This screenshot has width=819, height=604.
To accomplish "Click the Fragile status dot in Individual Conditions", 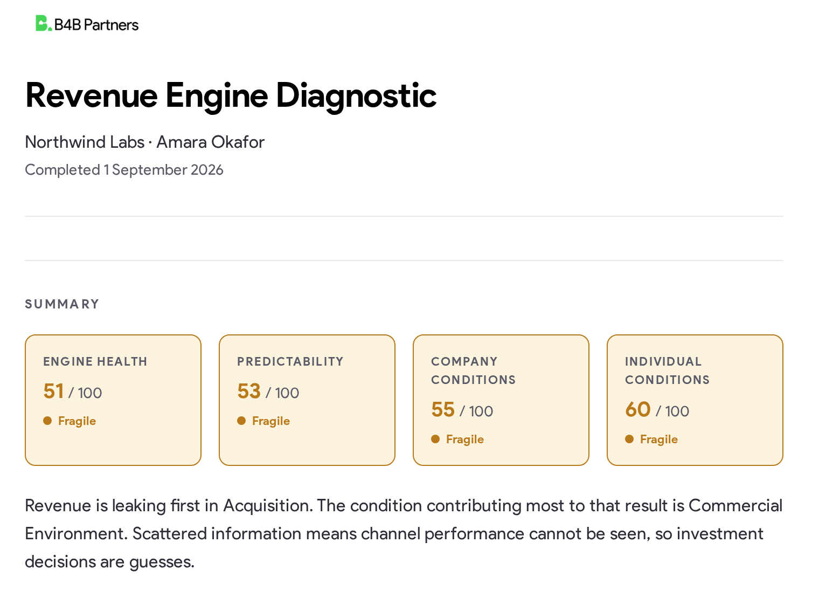I will (629, 439).
